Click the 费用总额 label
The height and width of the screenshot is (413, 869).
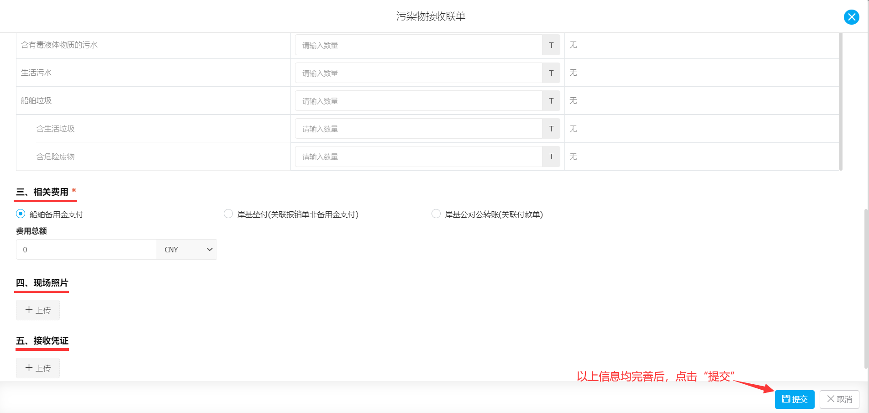[32, 231]
